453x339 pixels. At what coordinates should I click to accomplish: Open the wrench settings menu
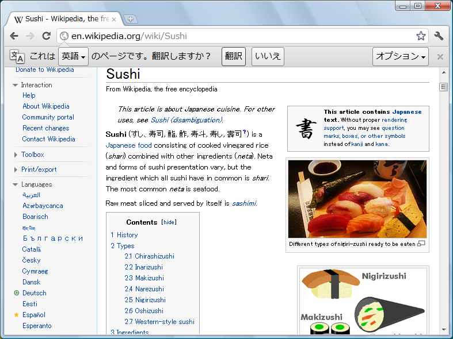tap(439, 36)
